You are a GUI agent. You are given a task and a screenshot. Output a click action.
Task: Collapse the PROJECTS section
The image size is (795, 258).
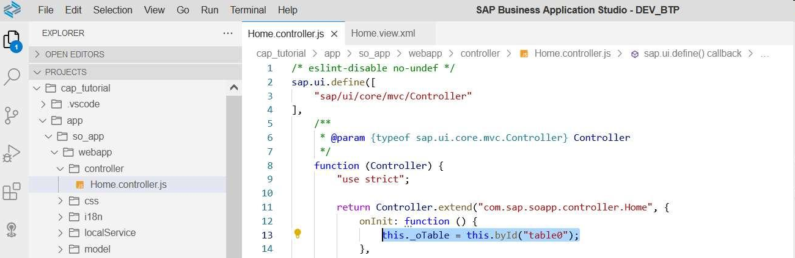(x=66, y=72)
